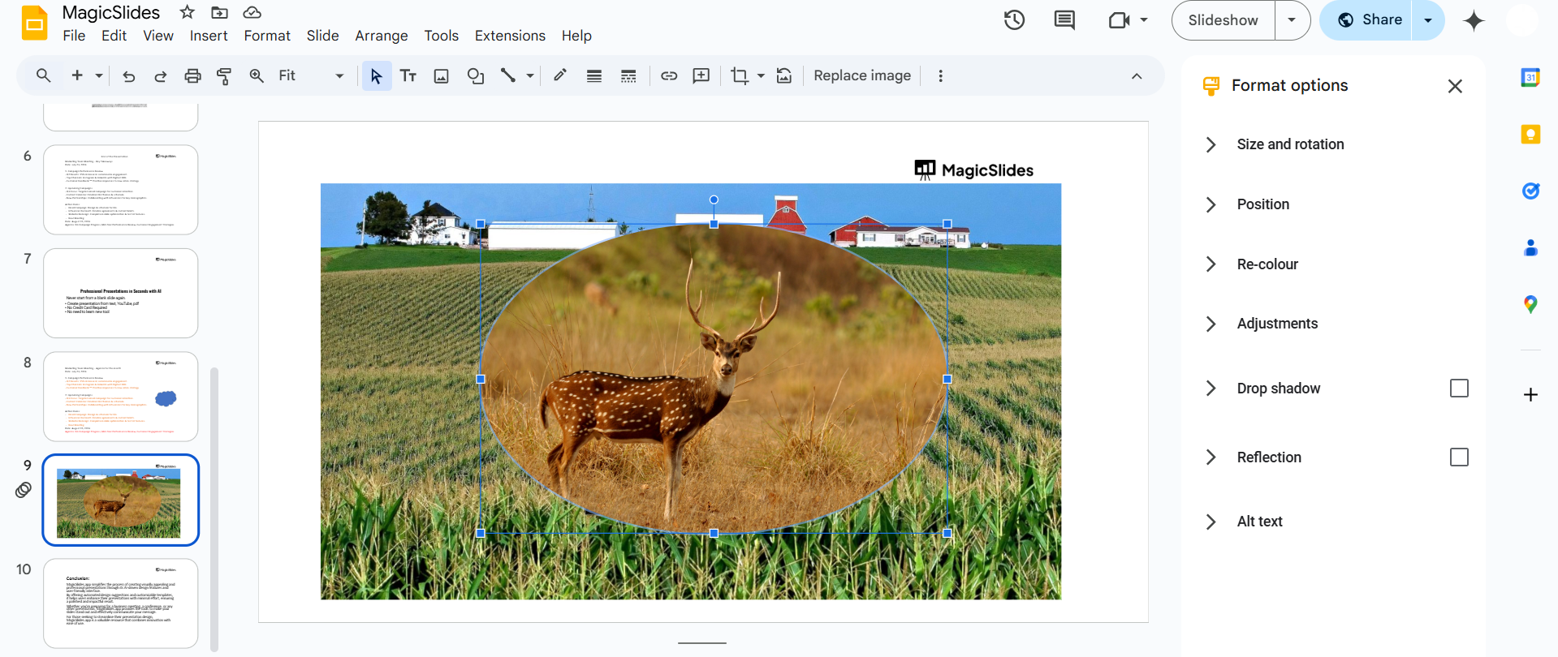Select slide 8 thumbnail

pos(121,397)
